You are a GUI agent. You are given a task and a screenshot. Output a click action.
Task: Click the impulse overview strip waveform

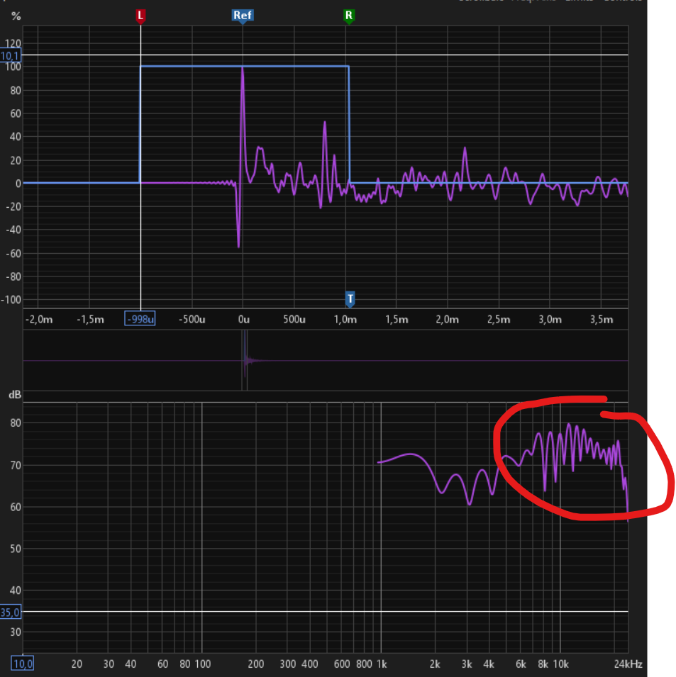click(326, 361)
